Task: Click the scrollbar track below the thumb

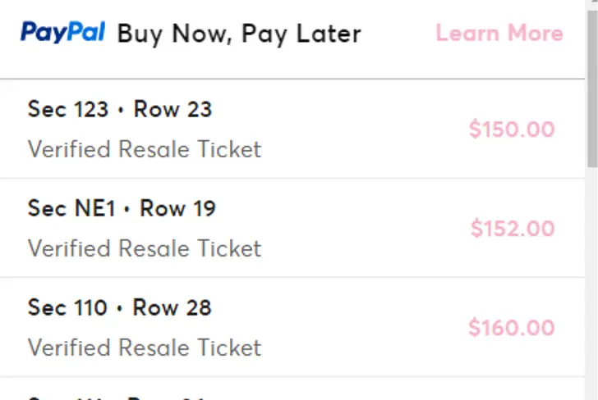Action: click(591, 287)
